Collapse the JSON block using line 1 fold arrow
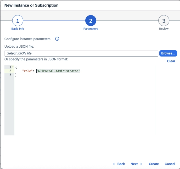 tap(13, 67)
